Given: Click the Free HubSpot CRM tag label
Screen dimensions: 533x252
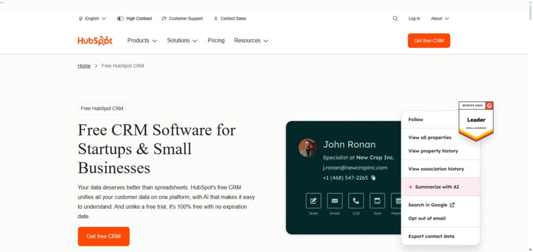Looking at the screenshot, I should 102,109.
